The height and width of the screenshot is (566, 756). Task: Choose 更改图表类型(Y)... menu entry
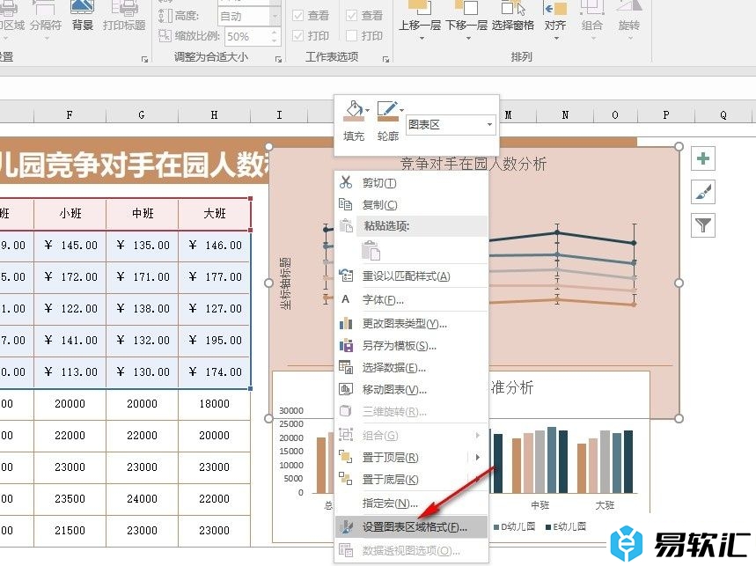[411, 324]
